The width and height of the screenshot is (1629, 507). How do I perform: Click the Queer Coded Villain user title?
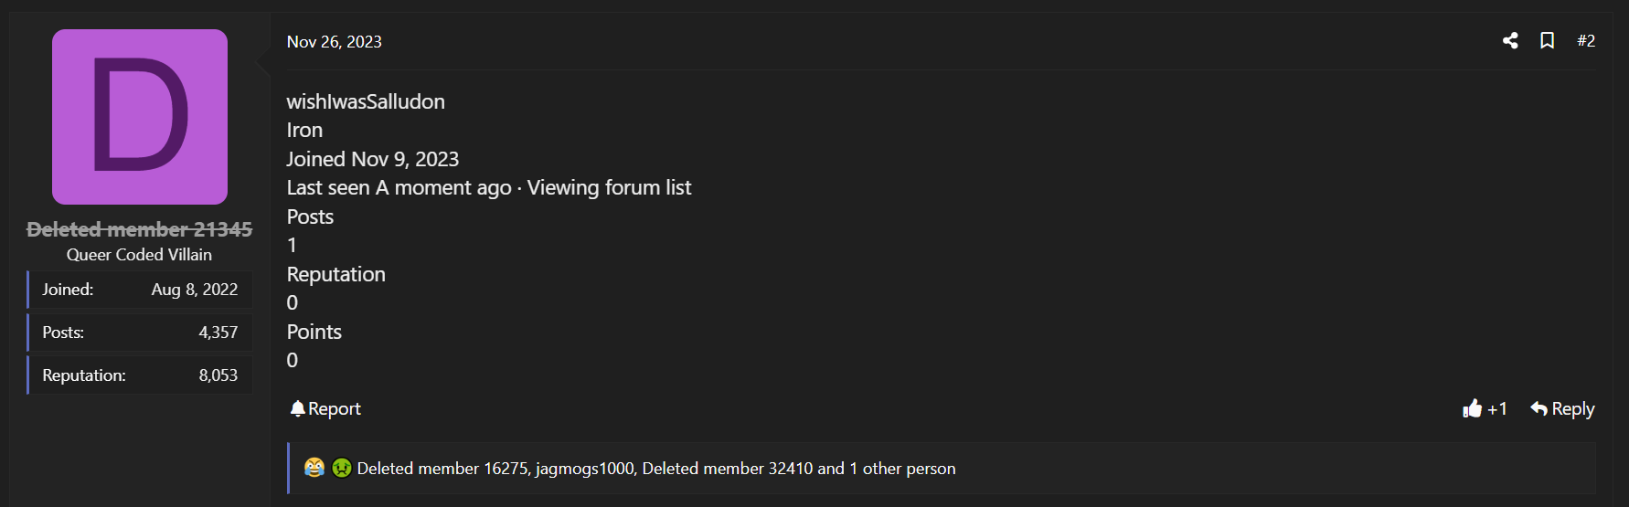[139, 255]
